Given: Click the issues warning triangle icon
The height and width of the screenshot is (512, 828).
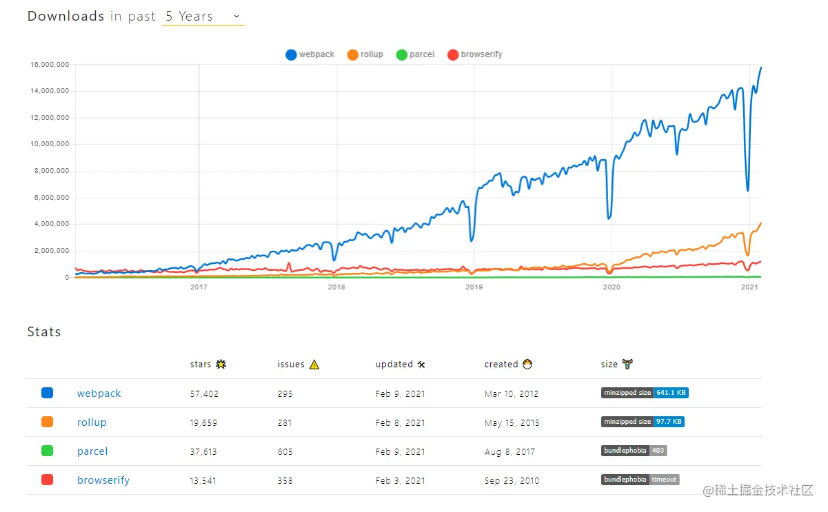Looking at the screenshot, I should (x=314, y=365).
